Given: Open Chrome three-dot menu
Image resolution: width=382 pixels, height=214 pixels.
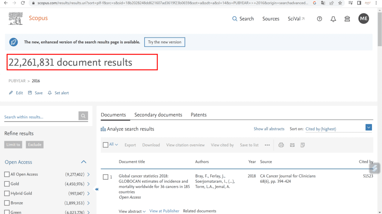Looking at the screenshot, I should [376, 3].
